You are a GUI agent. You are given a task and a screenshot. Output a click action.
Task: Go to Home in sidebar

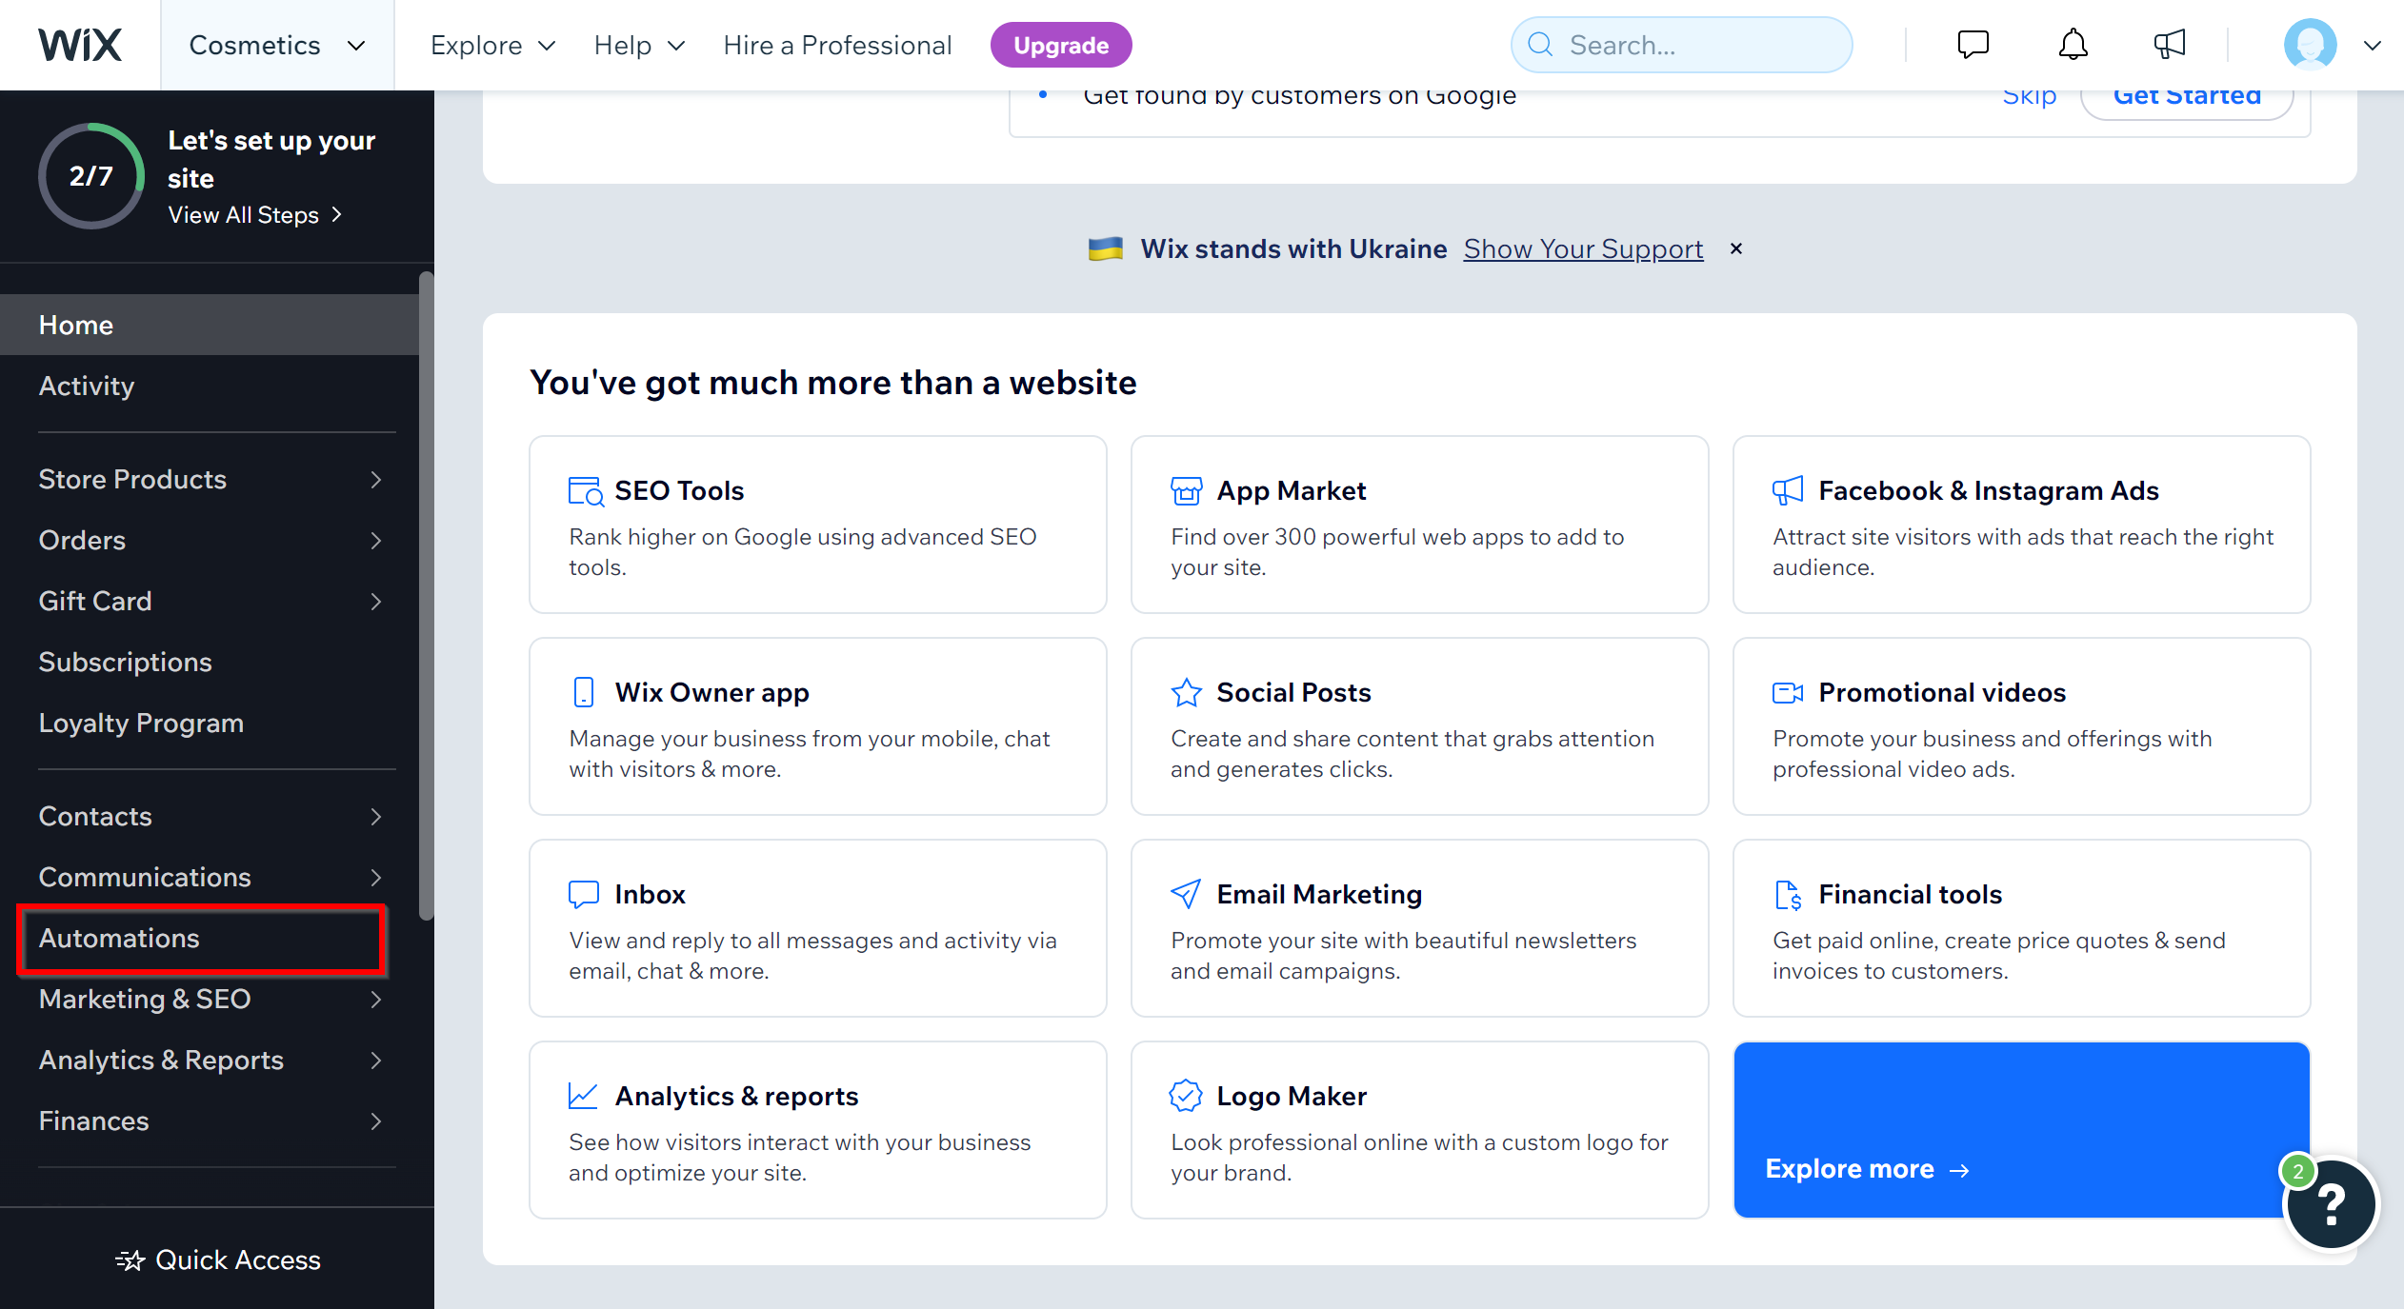click(210, 325)
